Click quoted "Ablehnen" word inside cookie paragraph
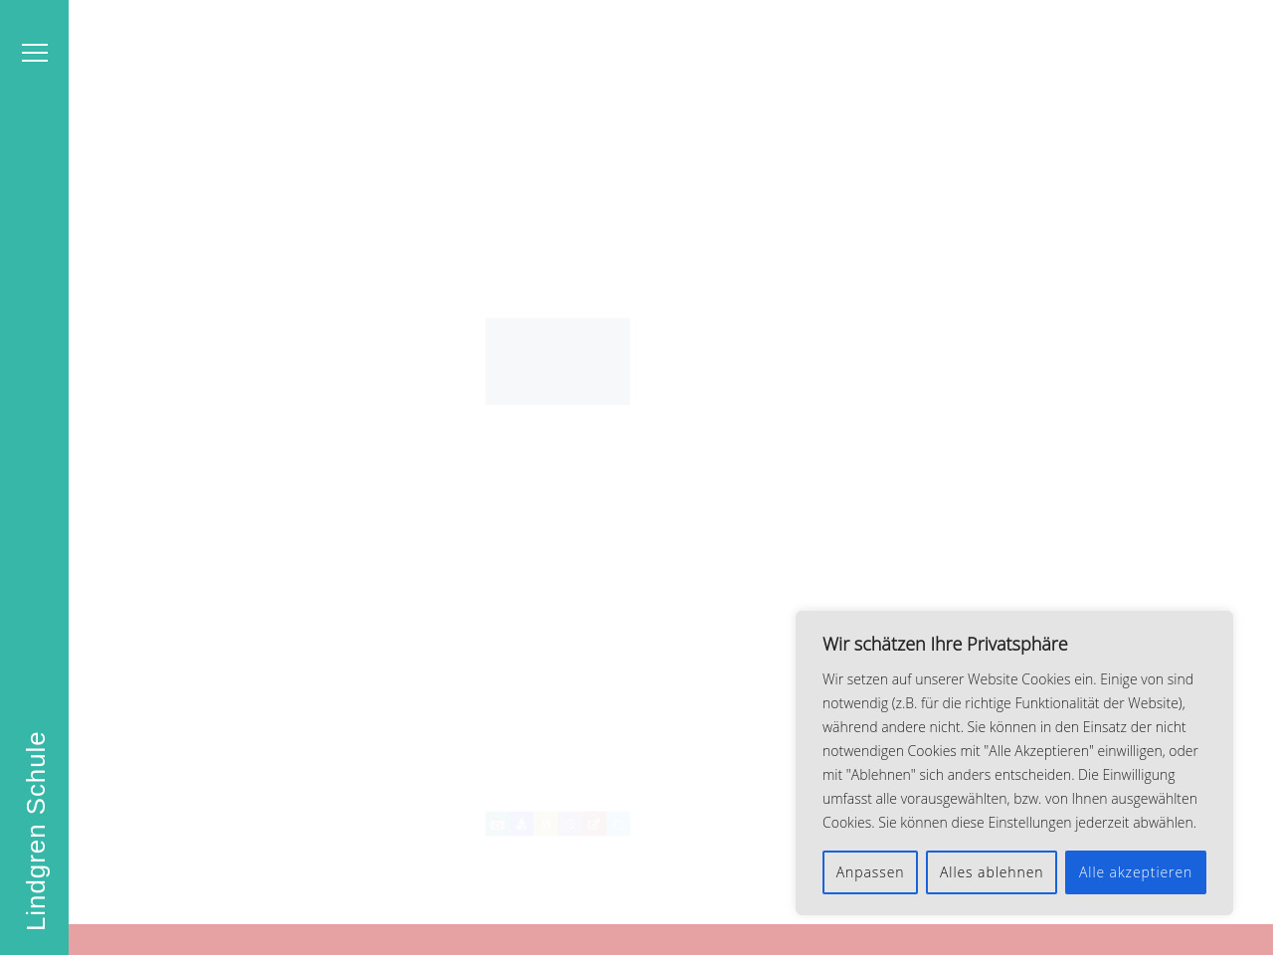 tap(880, 775)
